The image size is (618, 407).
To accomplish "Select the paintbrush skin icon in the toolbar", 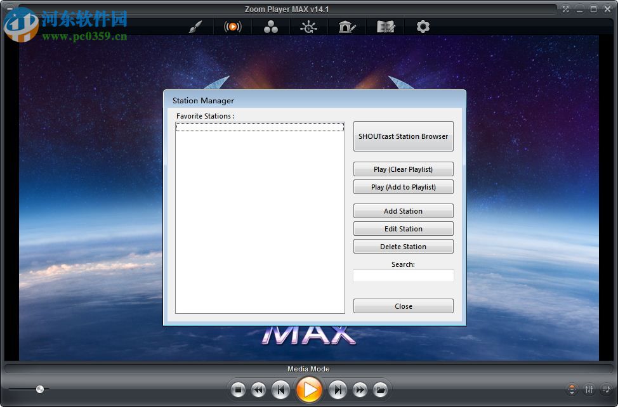I will pyautogui.click(x=195, y=27).
